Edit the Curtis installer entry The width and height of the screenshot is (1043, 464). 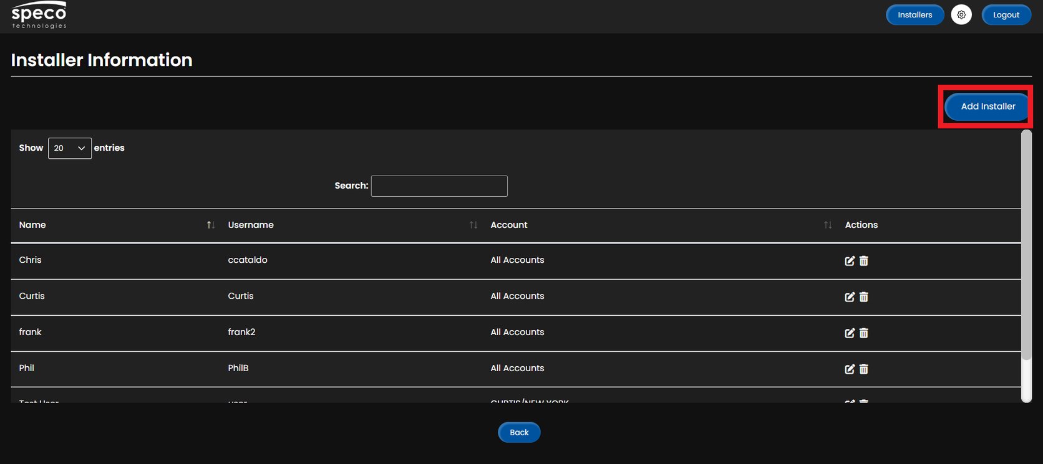tap(850, 297)
